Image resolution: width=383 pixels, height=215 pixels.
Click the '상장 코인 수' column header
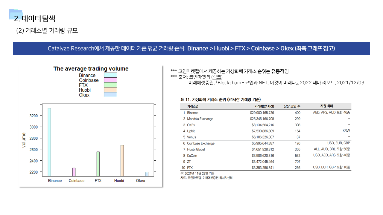pyautogui.click(x=292, y=106)
